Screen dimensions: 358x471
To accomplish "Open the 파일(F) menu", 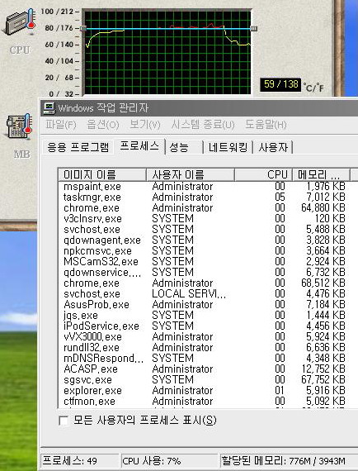I will (x=61, y=124).
